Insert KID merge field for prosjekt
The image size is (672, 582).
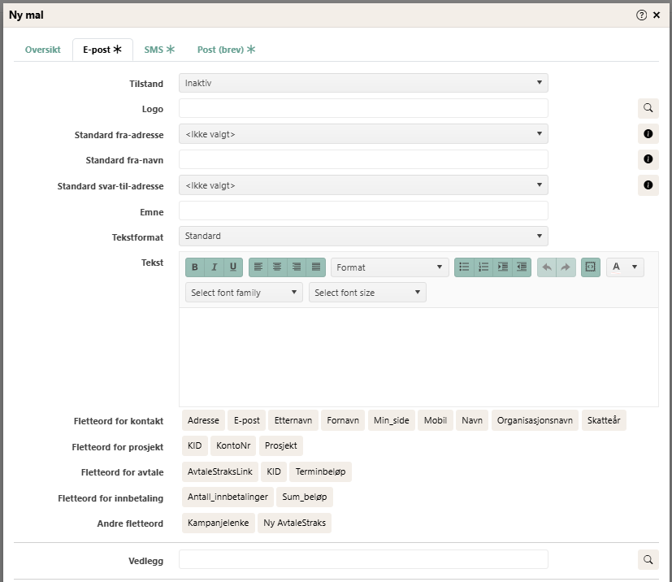click(194, 445)
